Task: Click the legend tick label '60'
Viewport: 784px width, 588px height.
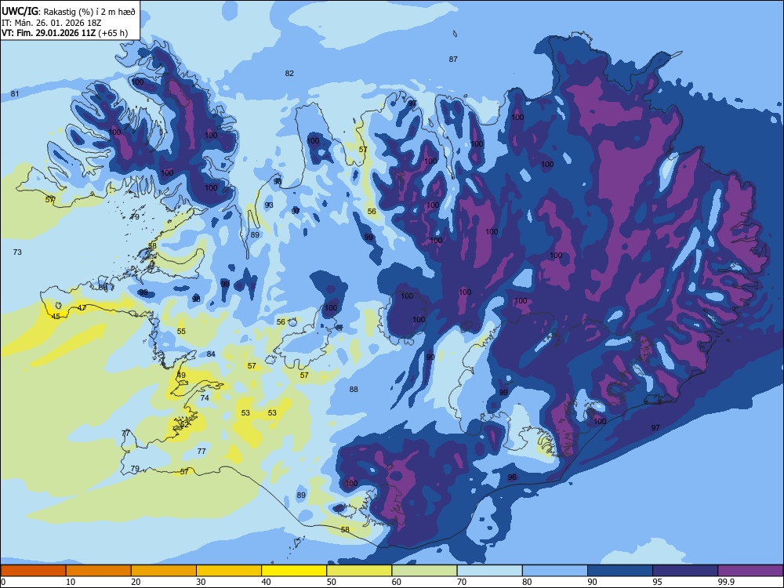Action: (397, 582)
